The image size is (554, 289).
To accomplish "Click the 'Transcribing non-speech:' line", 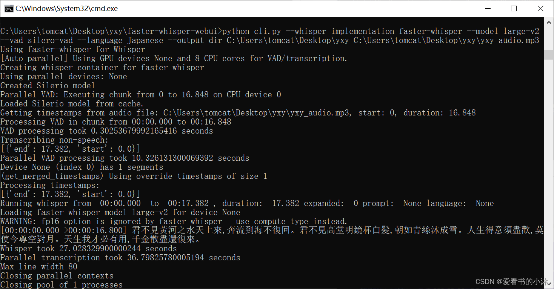I will coord(55,140).
